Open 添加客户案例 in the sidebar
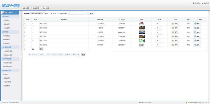The width and height of the screenshot is (210, 104). (8, 63)
